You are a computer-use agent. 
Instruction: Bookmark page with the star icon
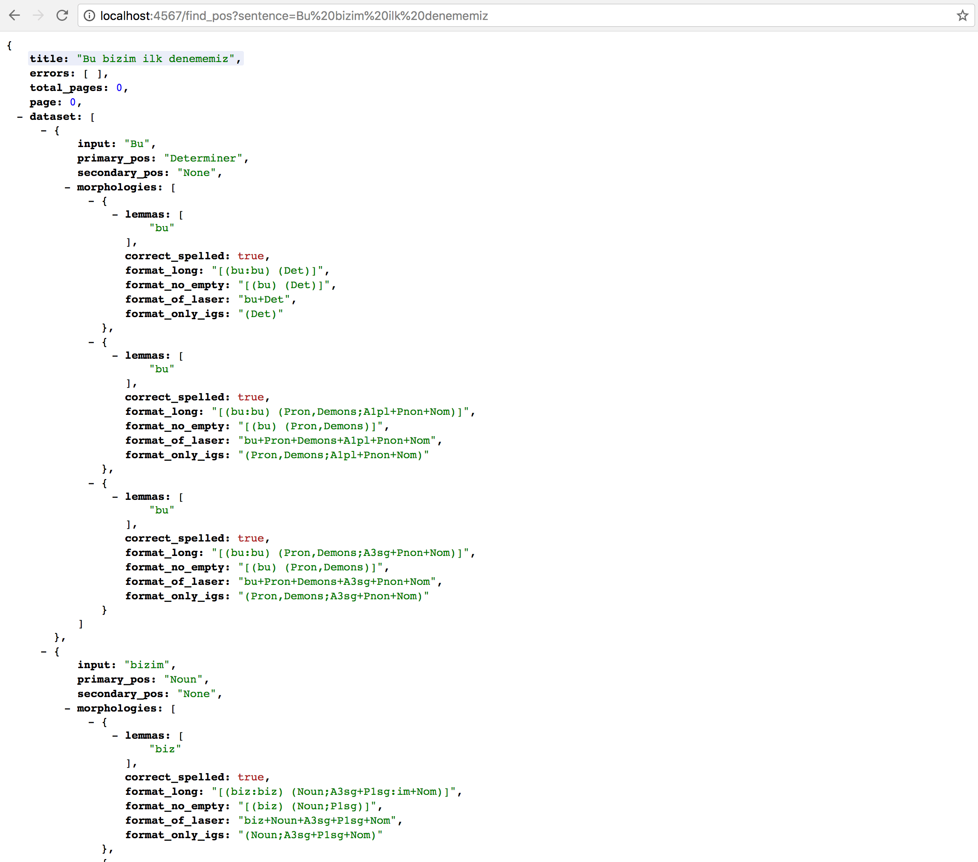(x=962, y=16)
